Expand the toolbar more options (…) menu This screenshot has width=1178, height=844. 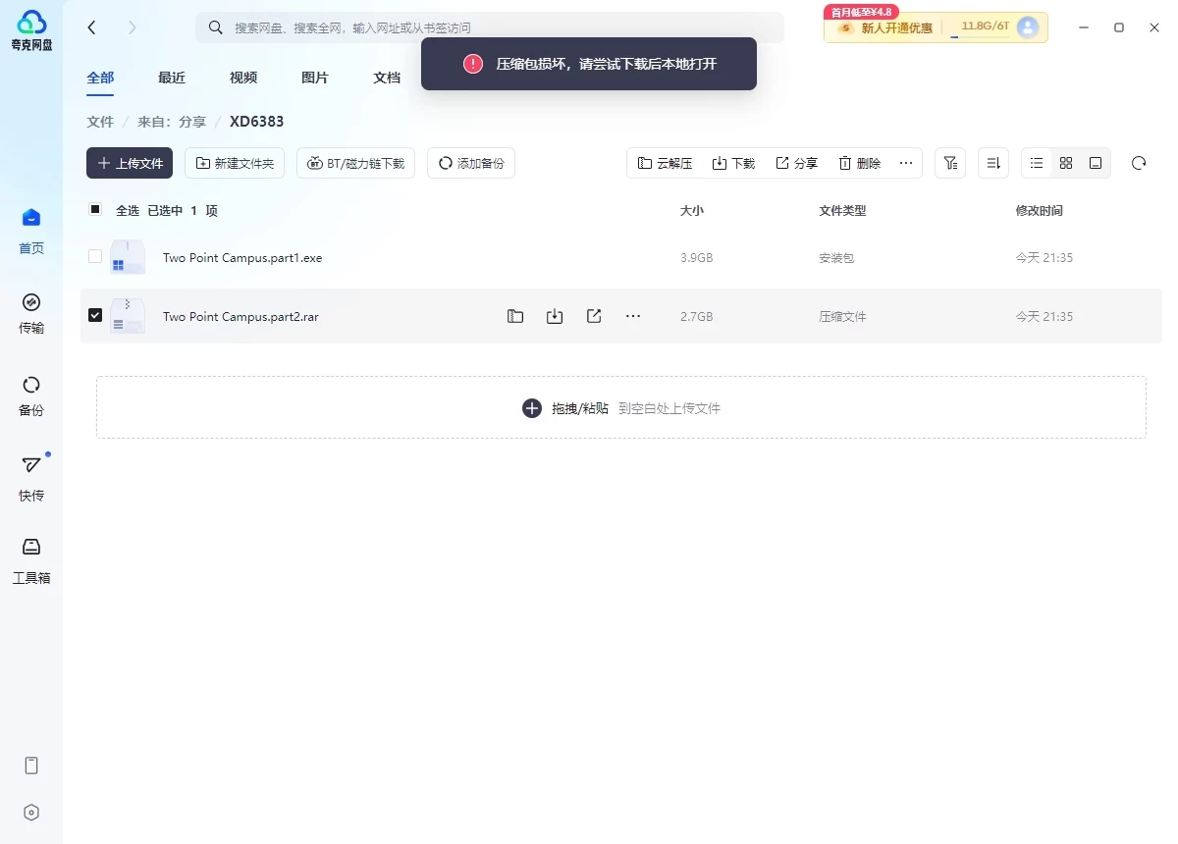click(x=905, y=163)
